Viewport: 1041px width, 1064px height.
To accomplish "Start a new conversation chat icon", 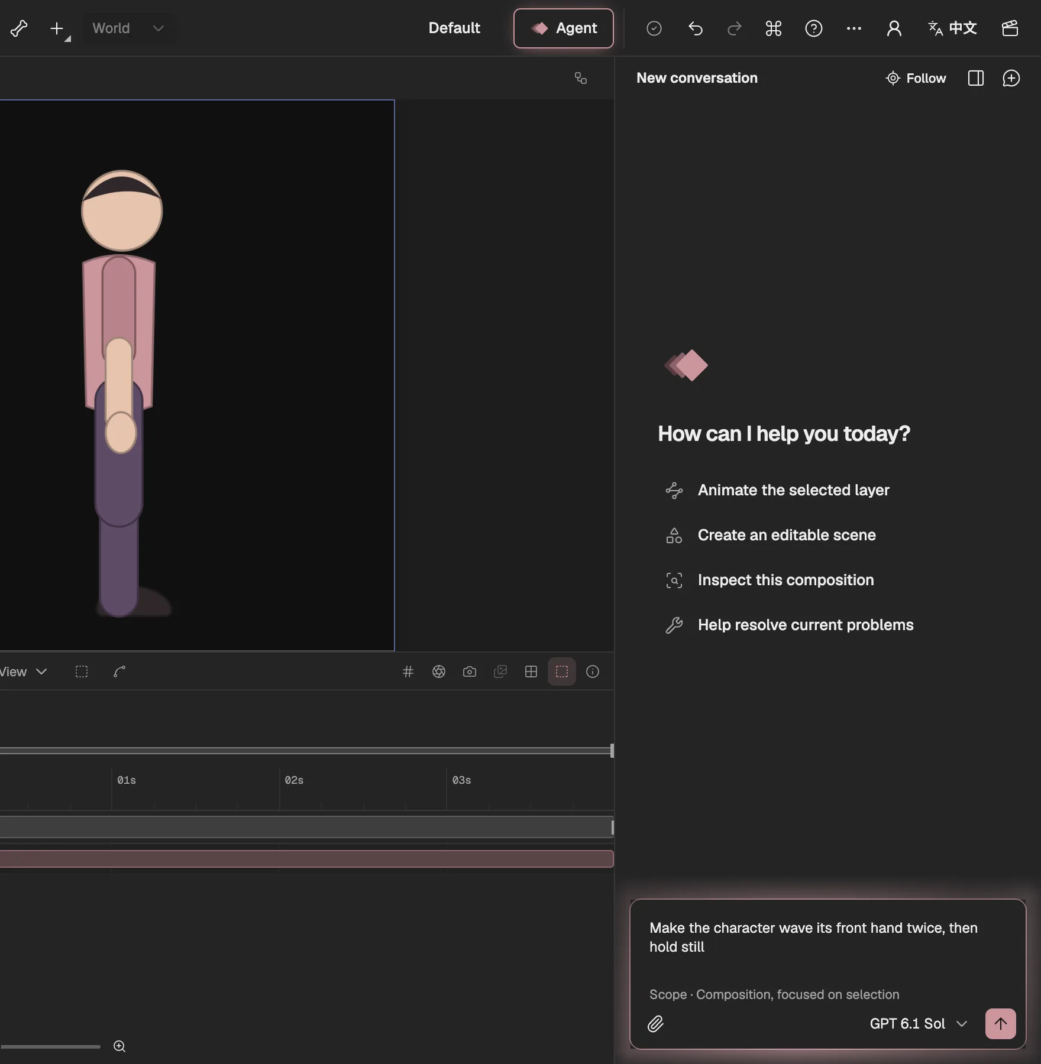I will point(1011,78).
